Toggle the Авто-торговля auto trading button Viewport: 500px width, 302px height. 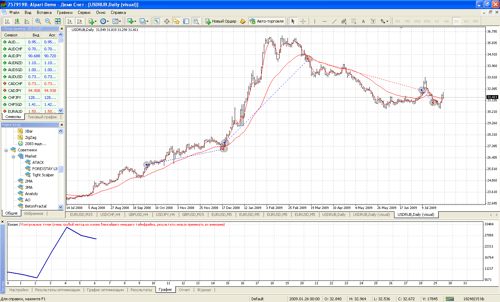coord(267,21)
